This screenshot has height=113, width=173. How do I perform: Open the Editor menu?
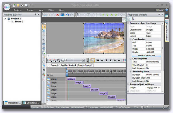[51, 10]
